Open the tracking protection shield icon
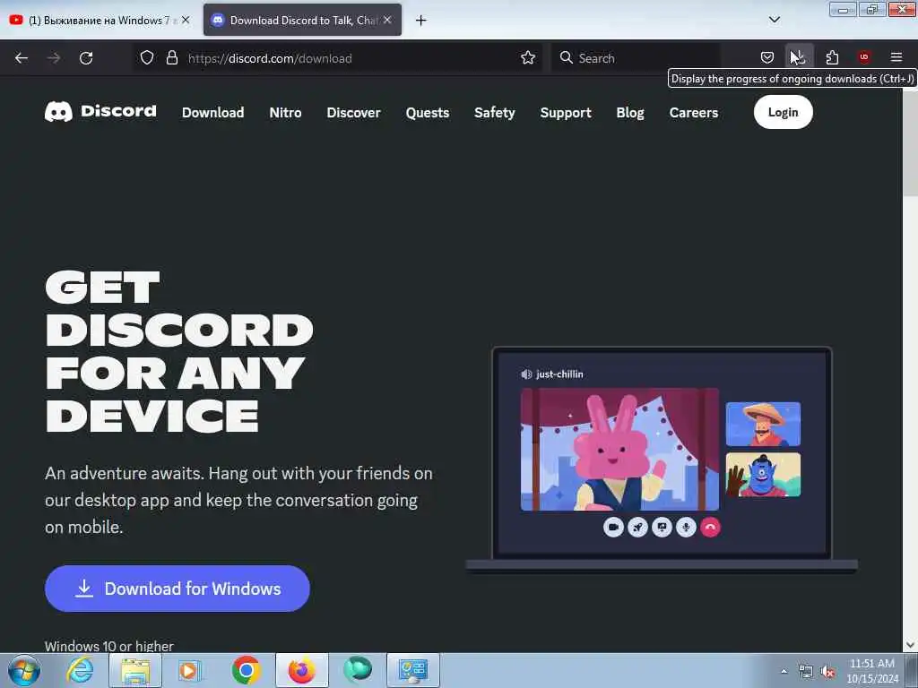 (147, 58)
